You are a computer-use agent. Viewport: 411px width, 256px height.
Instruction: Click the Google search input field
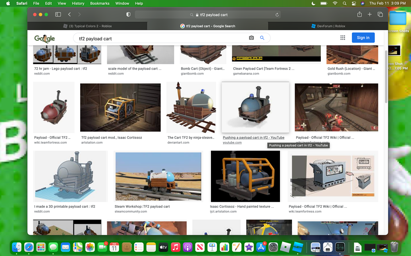point(159,37)
